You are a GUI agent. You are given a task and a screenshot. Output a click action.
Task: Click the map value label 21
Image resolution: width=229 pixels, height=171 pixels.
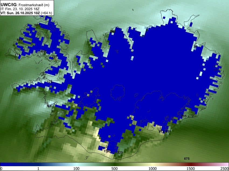pyautogui.click(x=195, y=46)
